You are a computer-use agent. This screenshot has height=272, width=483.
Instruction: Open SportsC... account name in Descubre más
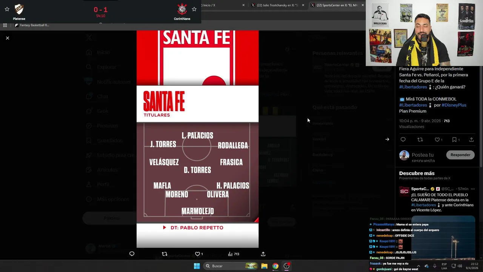click(x=420, y=189)
